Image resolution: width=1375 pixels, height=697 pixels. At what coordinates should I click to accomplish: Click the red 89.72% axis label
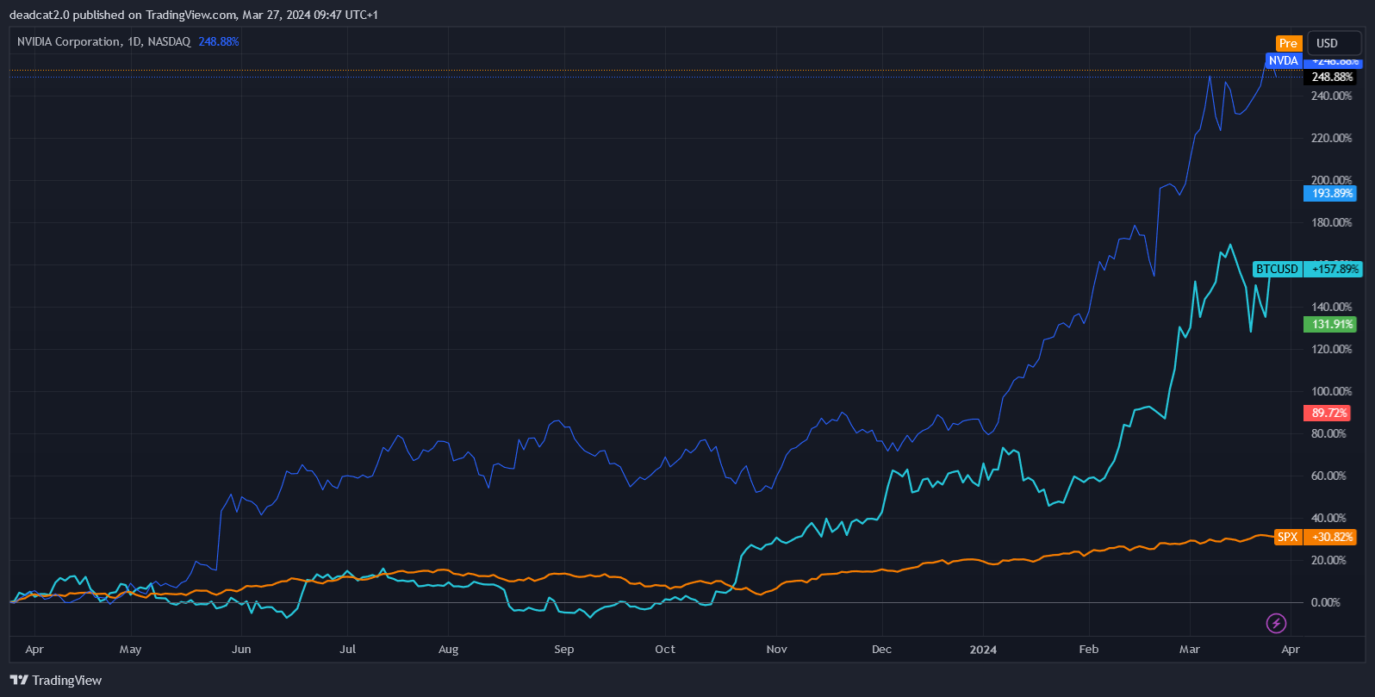tap(1328, 413)
